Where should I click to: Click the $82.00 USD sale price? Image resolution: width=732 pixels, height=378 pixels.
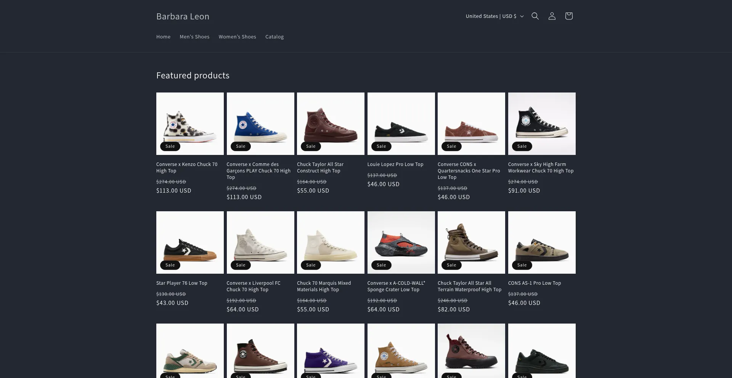[x=454, y=309]
